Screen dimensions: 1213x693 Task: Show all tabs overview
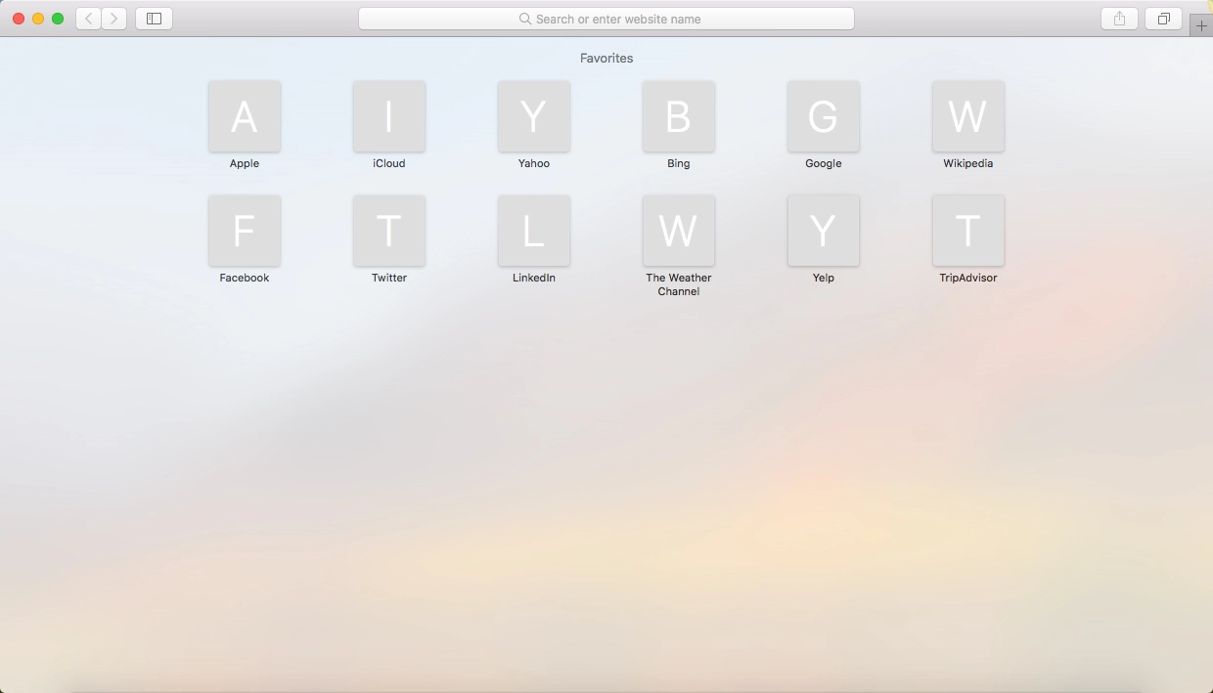tap(1163, 19)
